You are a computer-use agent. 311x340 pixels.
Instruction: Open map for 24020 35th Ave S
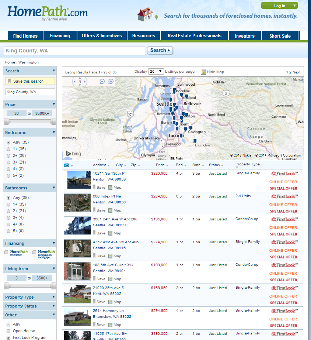[115, 302]
